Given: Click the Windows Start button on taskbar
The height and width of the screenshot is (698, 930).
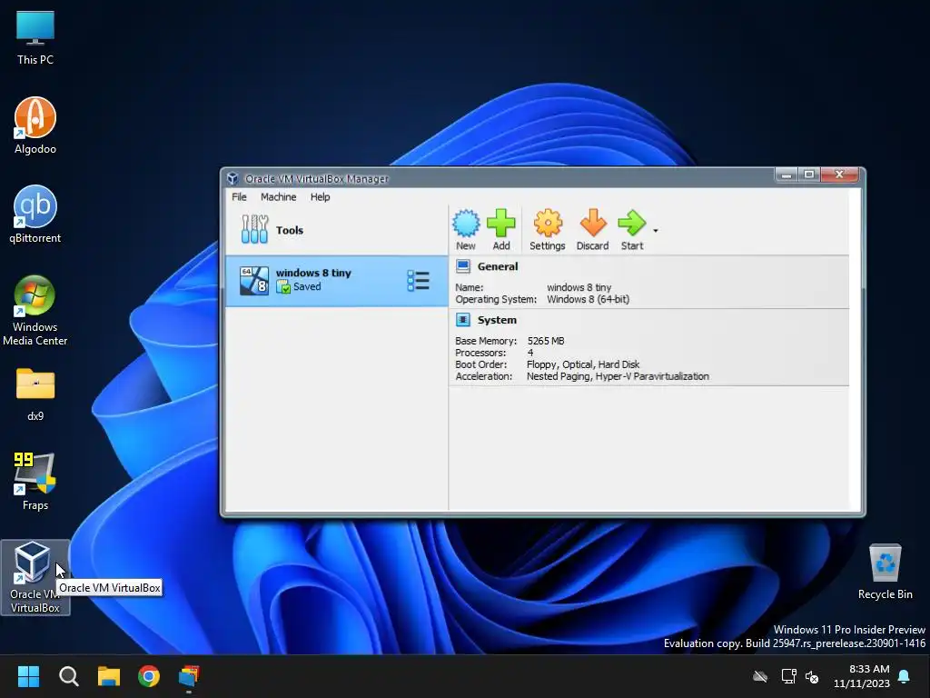Looking at the screenshot, I should [x=28, y=676].
